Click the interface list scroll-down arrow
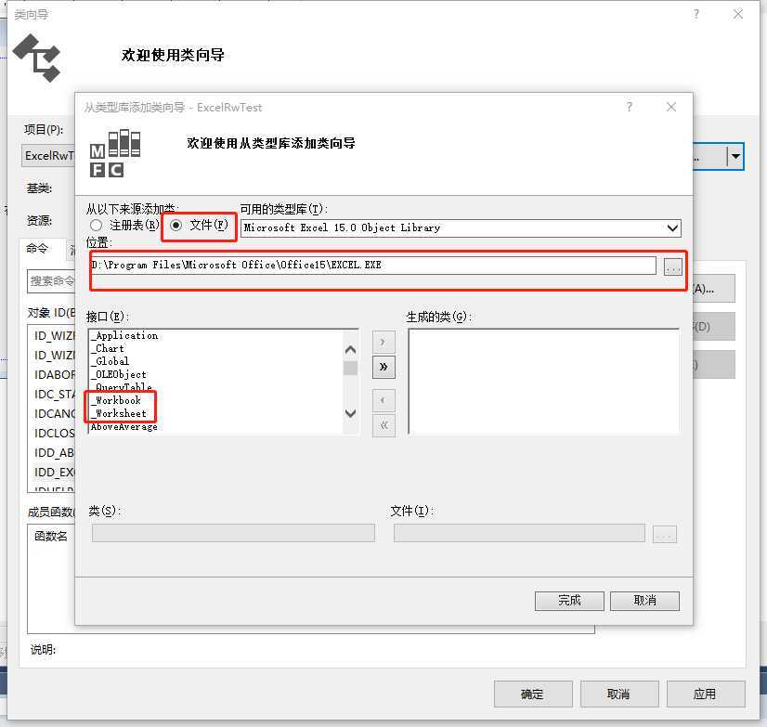767x727 pixels. click(x=350, y=413)
